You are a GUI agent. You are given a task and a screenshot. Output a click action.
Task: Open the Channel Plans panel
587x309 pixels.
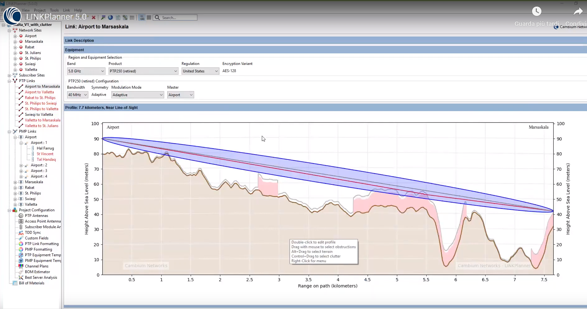coord(36,266)
